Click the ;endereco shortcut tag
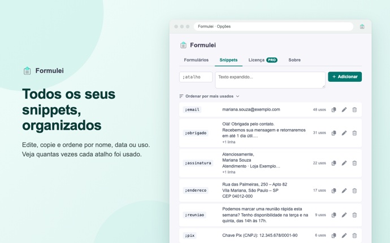 (196, 191)
